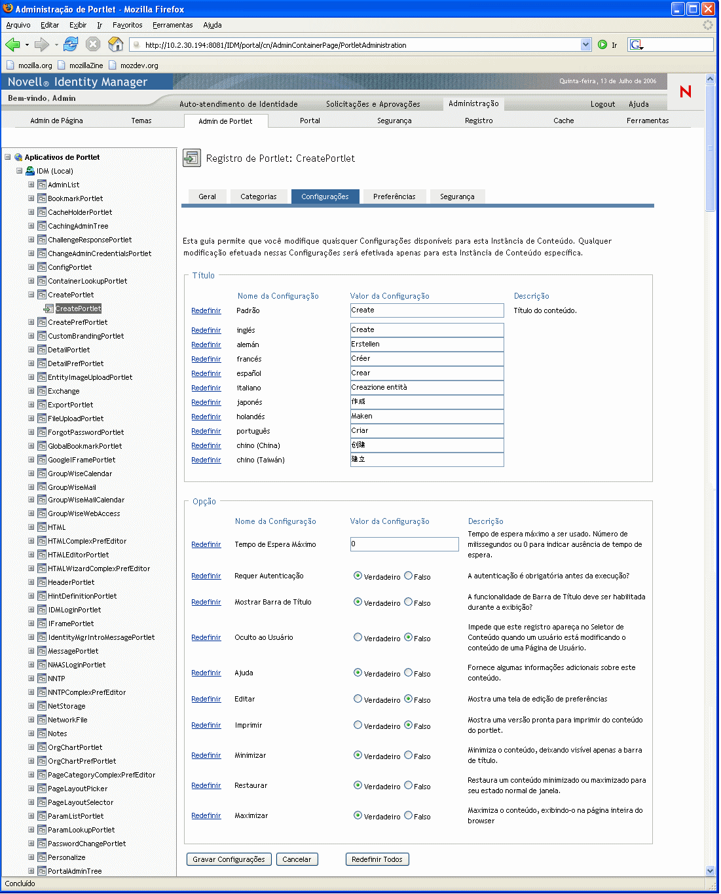Set Restaurar option to Falso
The width and height of the screenshot is (721, 894).
[x=408, y=785]
